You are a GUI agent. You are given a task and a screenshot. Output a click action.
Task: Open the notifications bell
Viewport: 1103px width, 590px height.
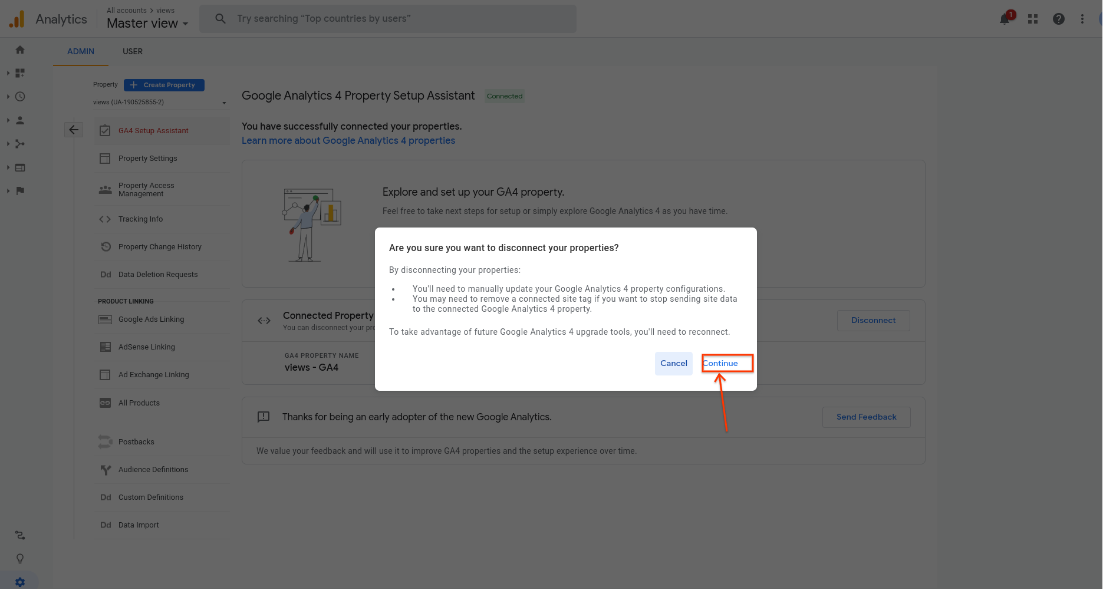pyautogui.click(x=1005, y=19)
